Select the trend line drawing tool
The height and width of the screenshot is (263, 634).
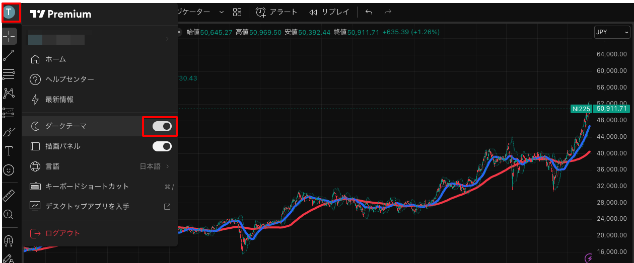[9, 55]
